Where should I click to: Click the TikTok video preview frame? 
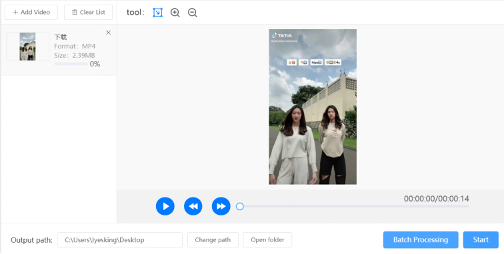(x=313, y=107)
